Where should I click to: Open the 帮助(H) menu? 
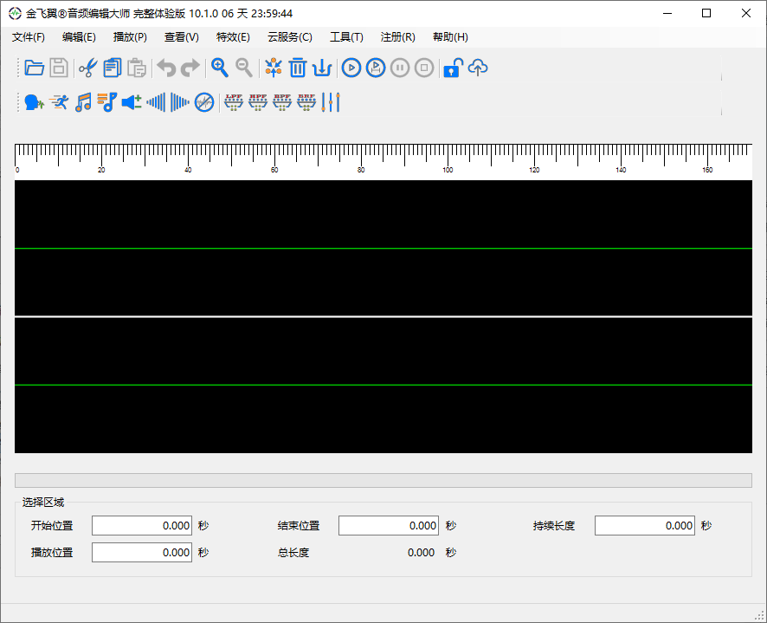click(450, 37)
